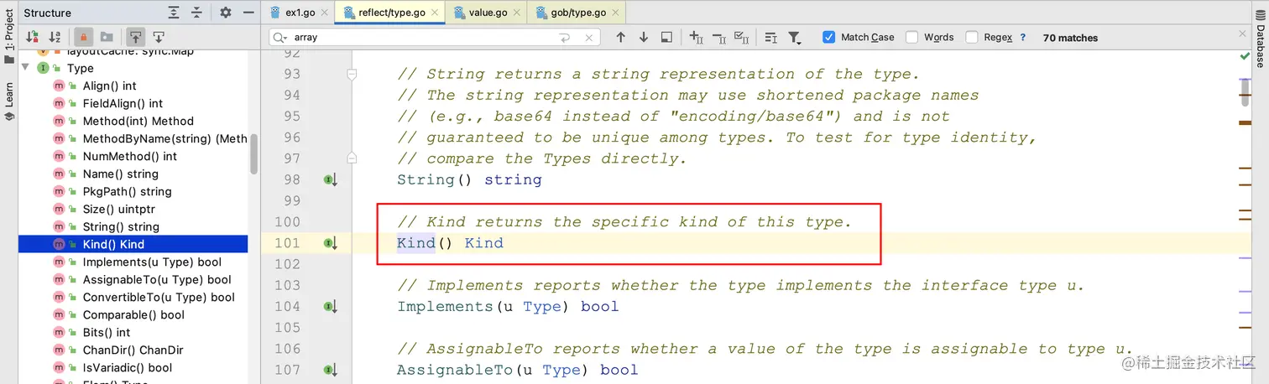The width and height of the screenshot is (1269, 384).
Task: Select NumMethod() int in Structure
Action: click(129, 156)
